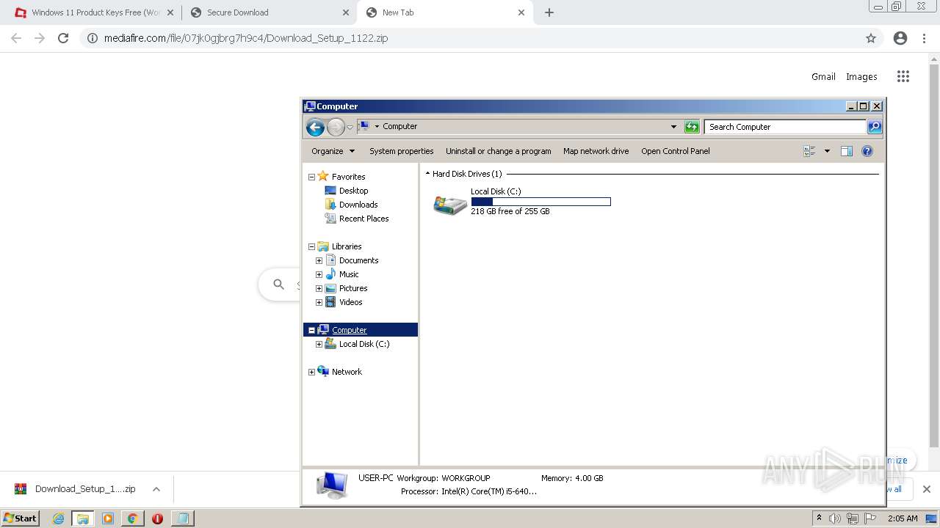Click into the Search Computer field
The height and width of the screenshot is (528, 940).
pos(784,127)
